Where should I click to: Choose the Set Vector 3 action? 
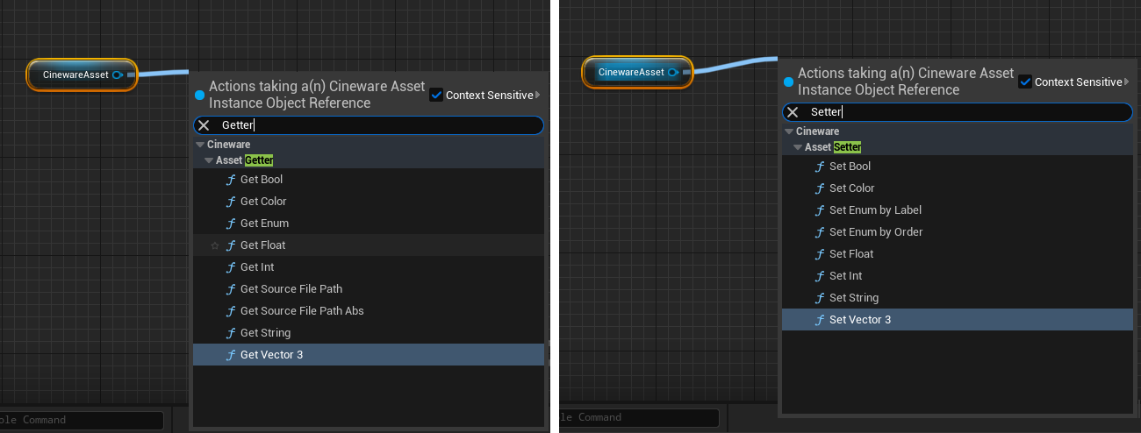pyautogui.click(x=860, y=320)
